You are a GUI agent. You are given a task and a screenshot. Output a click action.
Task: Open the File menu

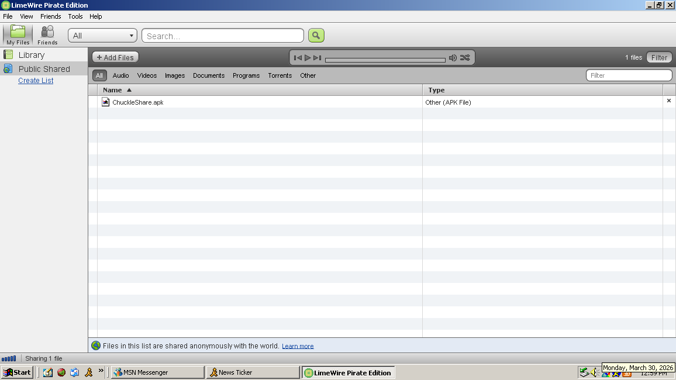pos(8,16)
